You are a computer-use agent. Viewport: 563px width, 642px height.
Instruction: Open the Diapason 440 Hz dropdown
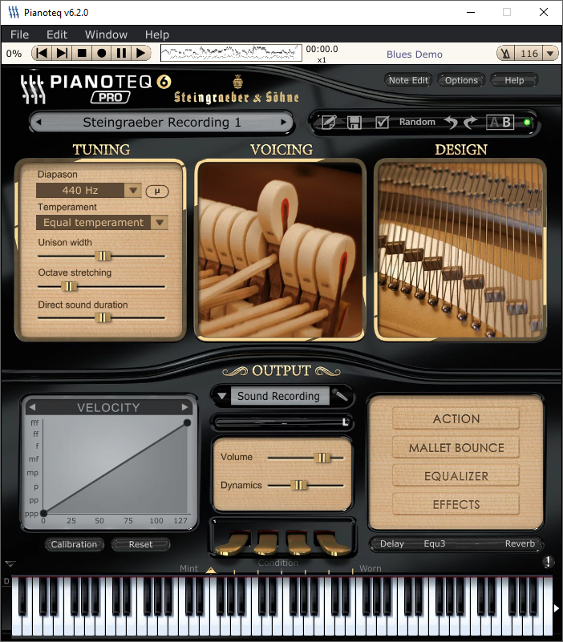(x=88, y=191)
